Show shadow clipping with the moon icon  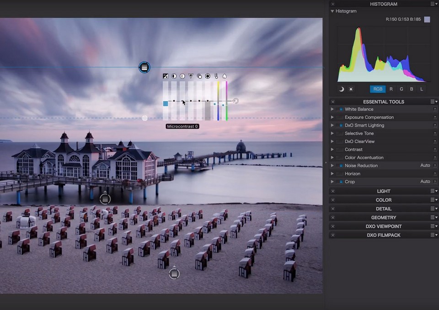(342, 89)
